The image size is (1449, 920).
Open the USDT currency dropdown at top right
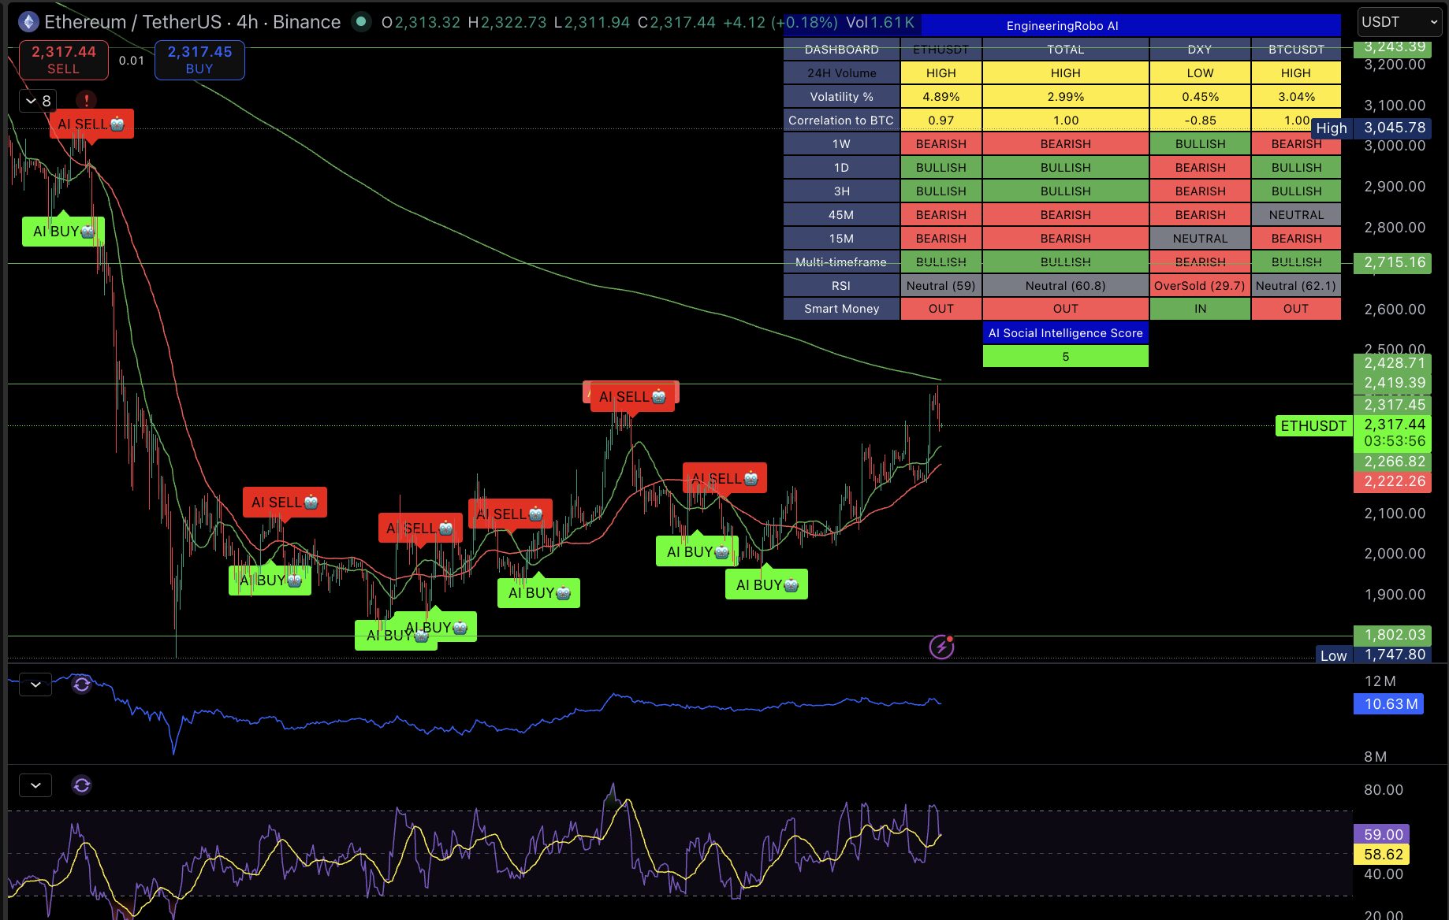click(1399, 21)
